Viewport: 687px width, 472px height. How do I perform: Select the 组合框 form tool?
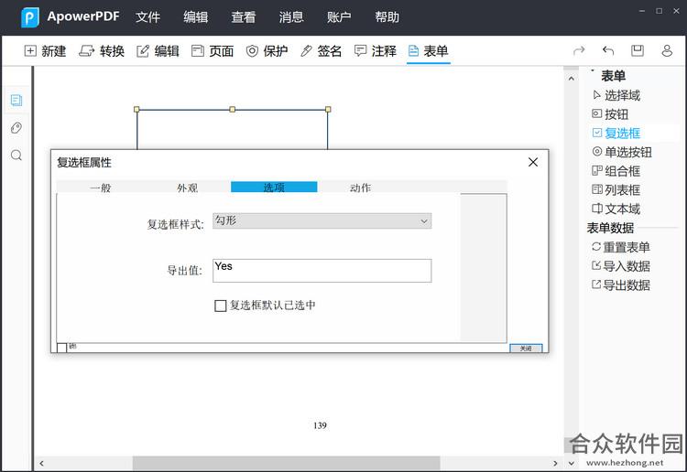616,171
